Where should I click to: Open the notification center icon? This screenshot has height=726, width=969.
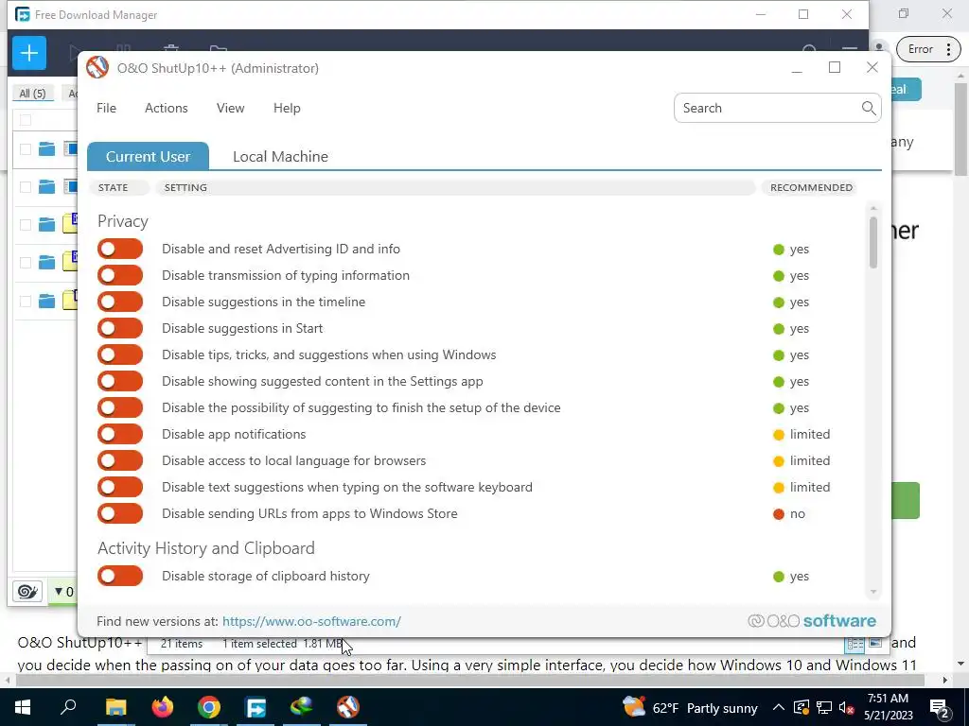(x=940, y=708)
